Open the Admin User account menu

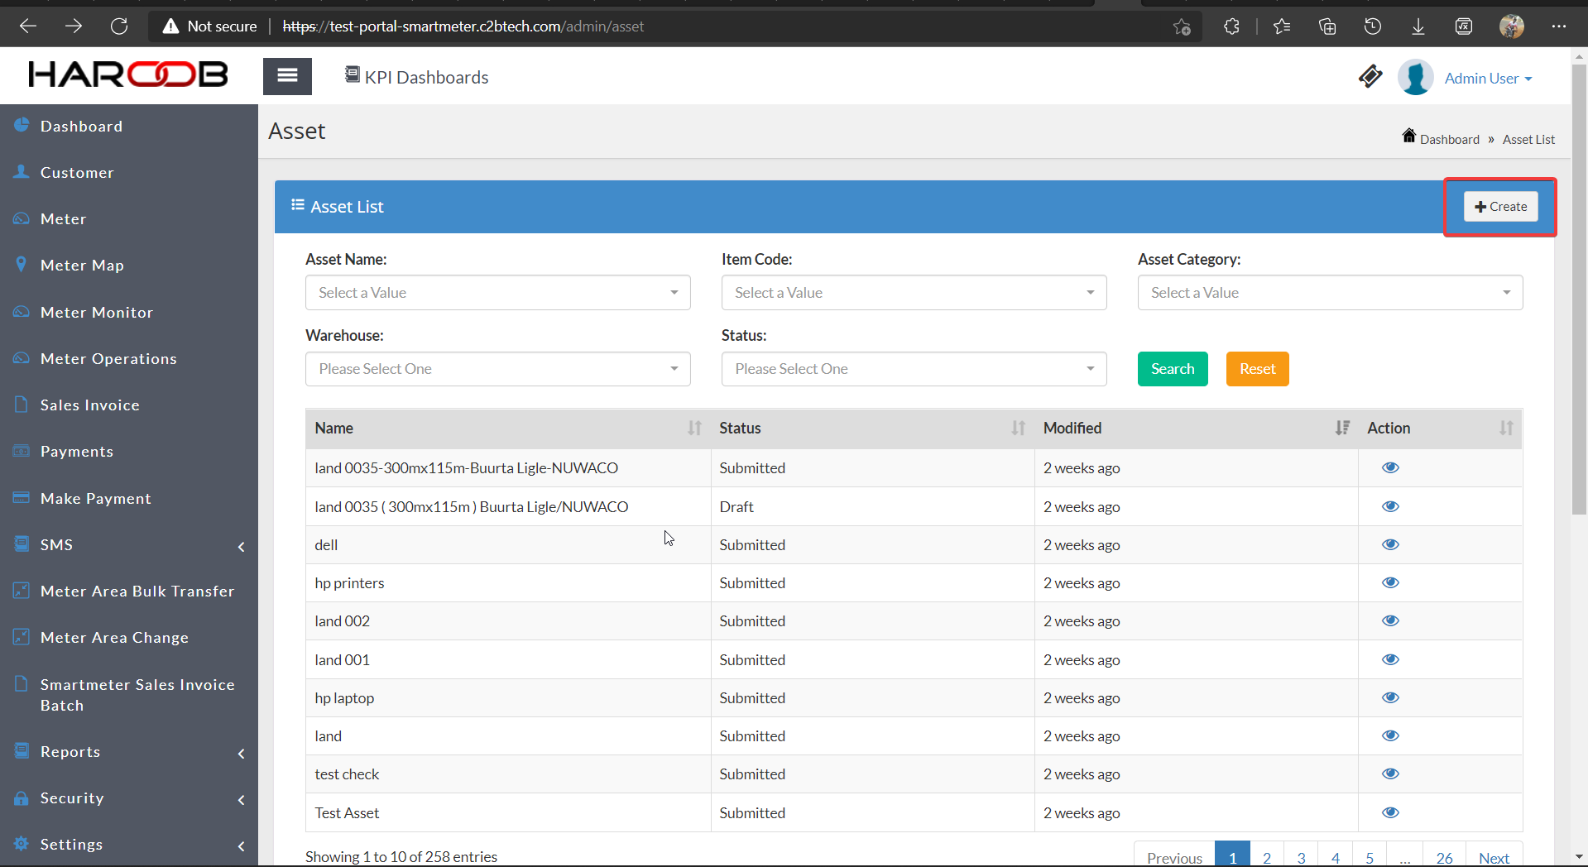coord(1488,79)
